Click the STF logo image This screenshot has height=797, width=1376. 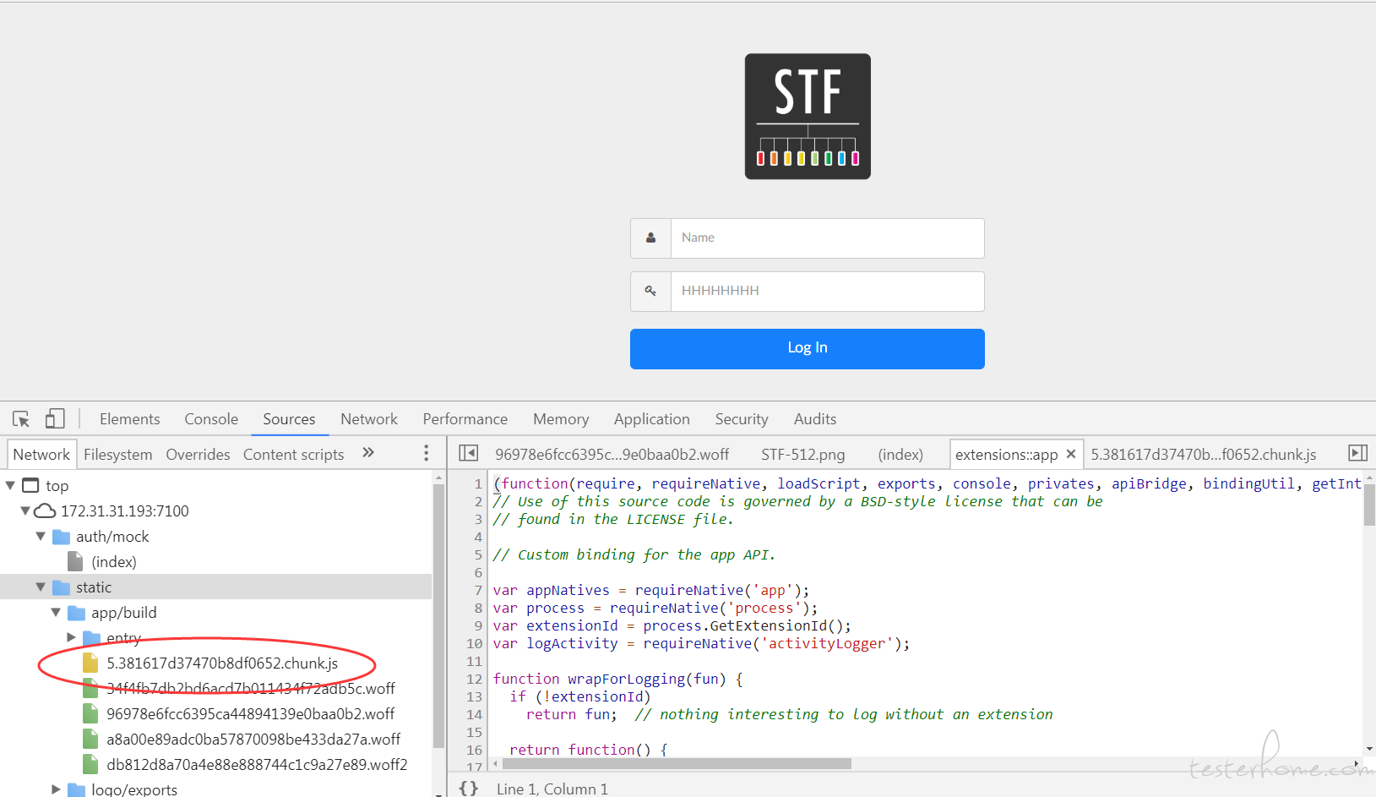click(x=808, y=117)
